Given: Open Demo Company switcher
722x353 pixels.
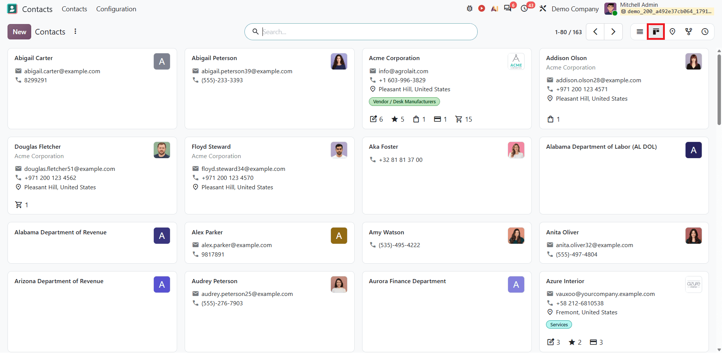Looking at the screenshot, I should click(x=575, y=9).
